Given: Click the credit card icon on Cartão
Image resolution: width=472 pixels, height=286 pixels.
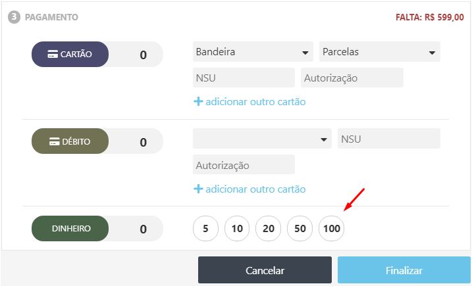Looking at the screenshot, I should point(53,55).
